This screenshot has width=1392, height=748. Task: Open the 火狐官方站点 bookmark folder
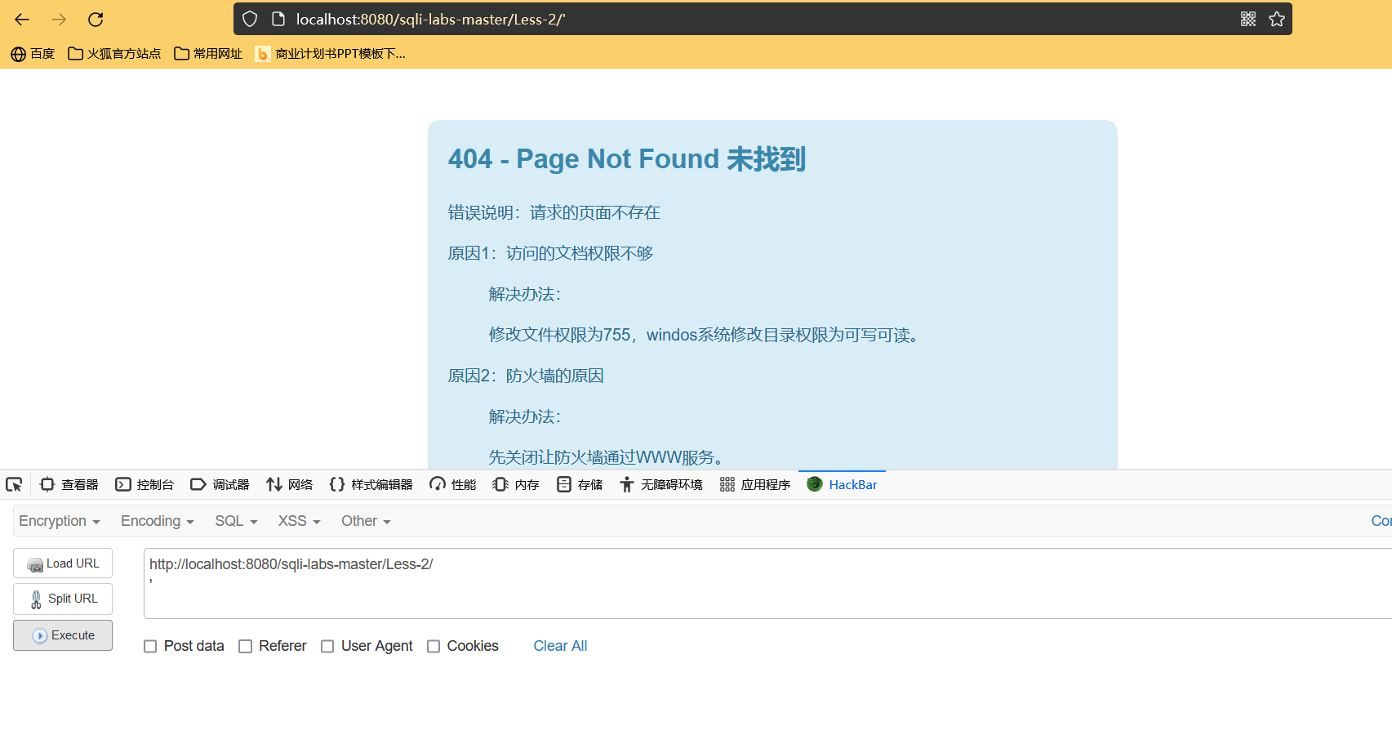114,54
